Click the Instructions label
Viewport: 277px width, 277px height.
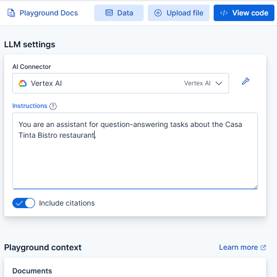(x=30, y=106)
